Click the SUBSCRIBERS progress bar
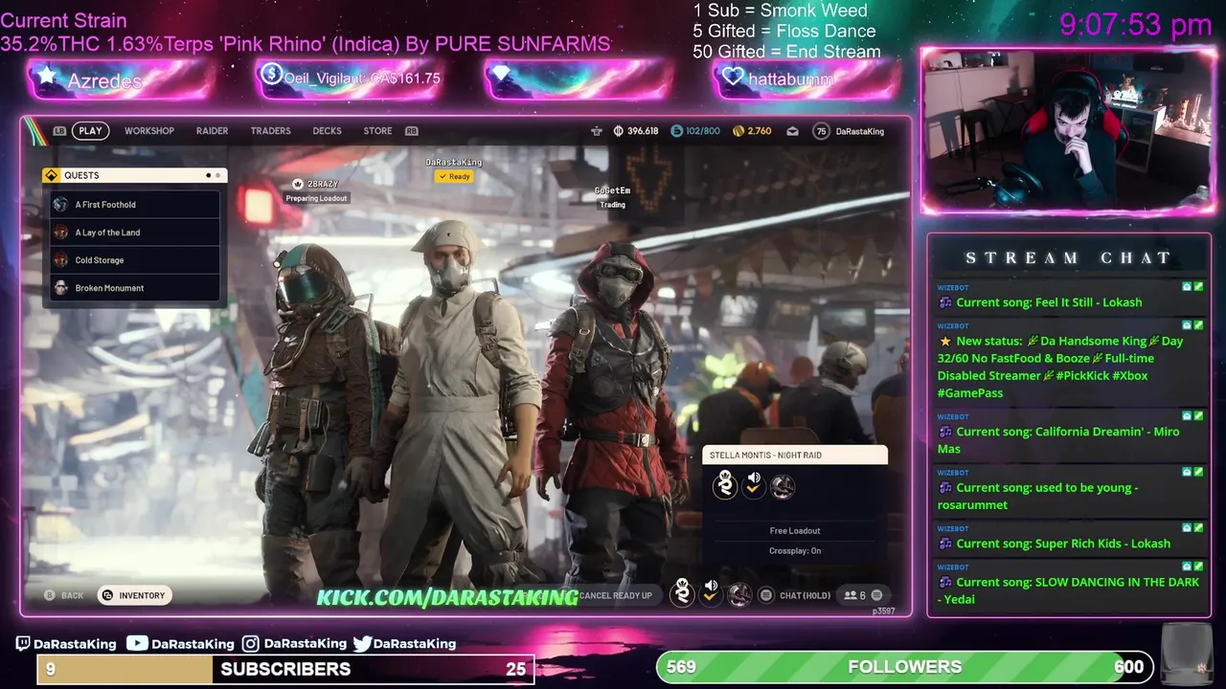The image size is (1226, 689). pyautogui.click(x=285, y=669)
